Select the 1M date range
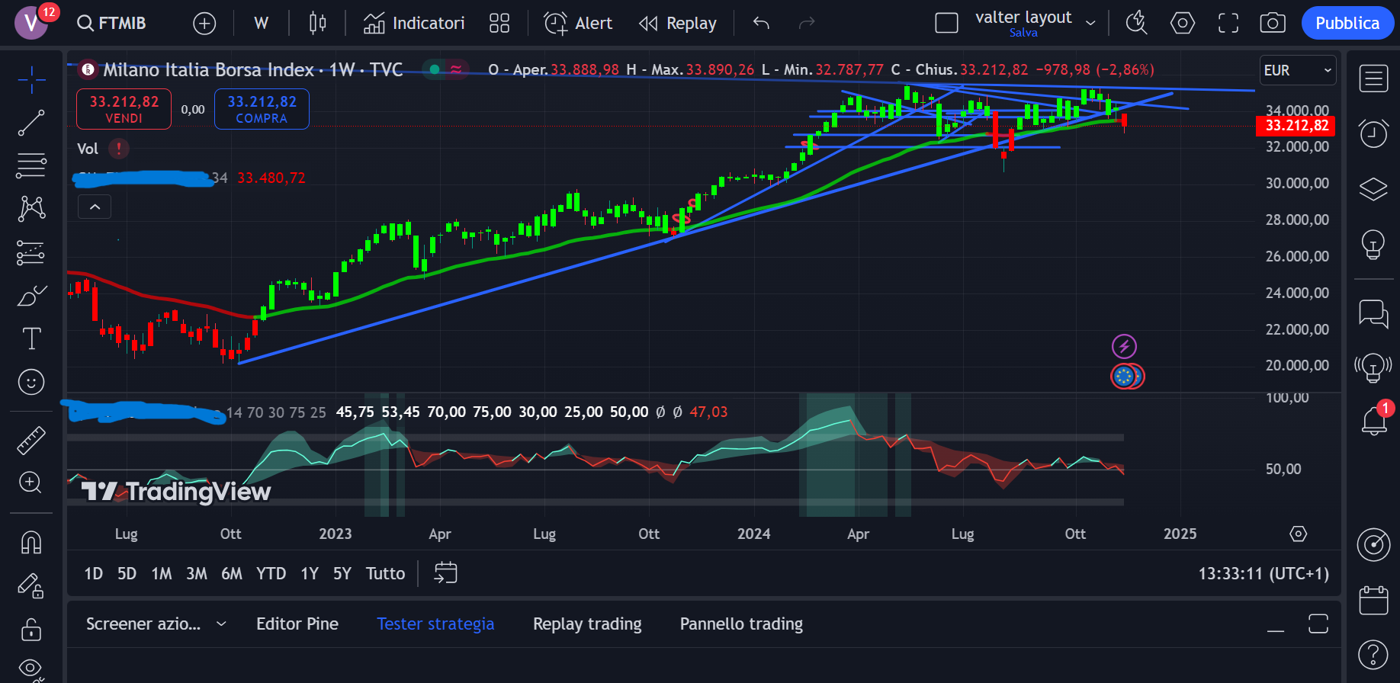Screen dimensions: 1400x683 tap(162, 573)
